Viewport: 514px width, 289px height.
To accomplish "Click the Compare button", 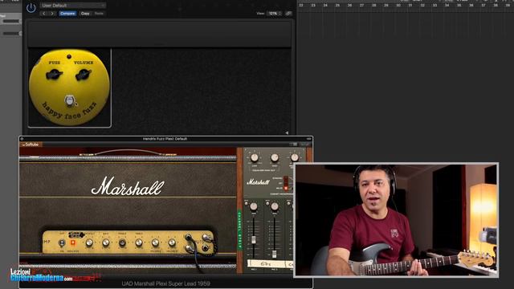I will 67,14.
